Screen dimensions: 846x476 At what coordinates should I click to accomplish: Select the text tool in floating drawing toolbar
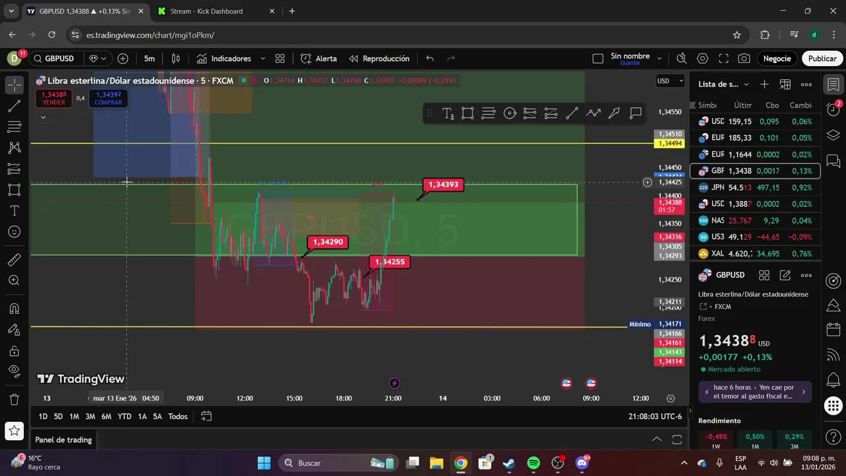[448, 113]
